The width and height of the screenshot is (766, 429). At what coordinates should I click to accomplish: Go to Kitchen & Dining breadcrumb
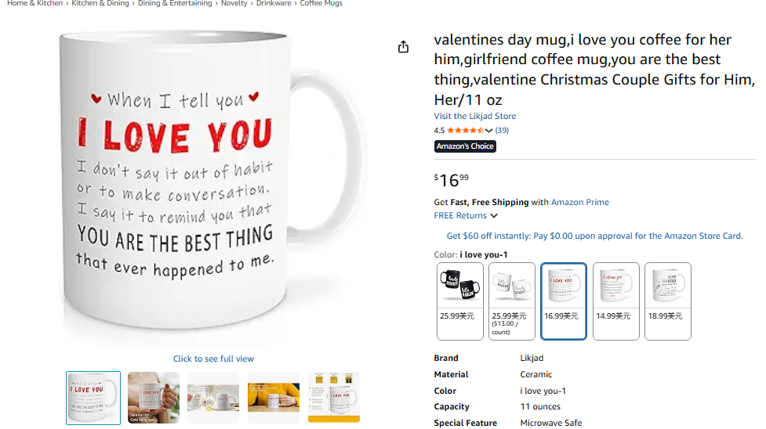(x=100, y=4)
